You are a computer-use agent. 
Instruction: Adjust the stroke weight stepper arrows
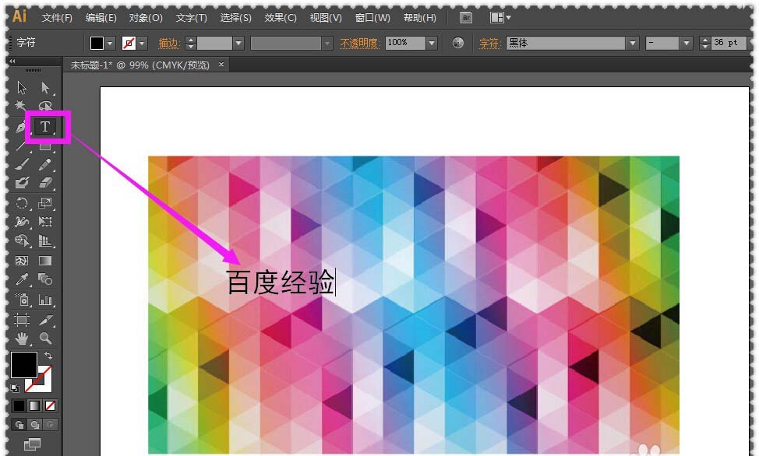[191, 43]
